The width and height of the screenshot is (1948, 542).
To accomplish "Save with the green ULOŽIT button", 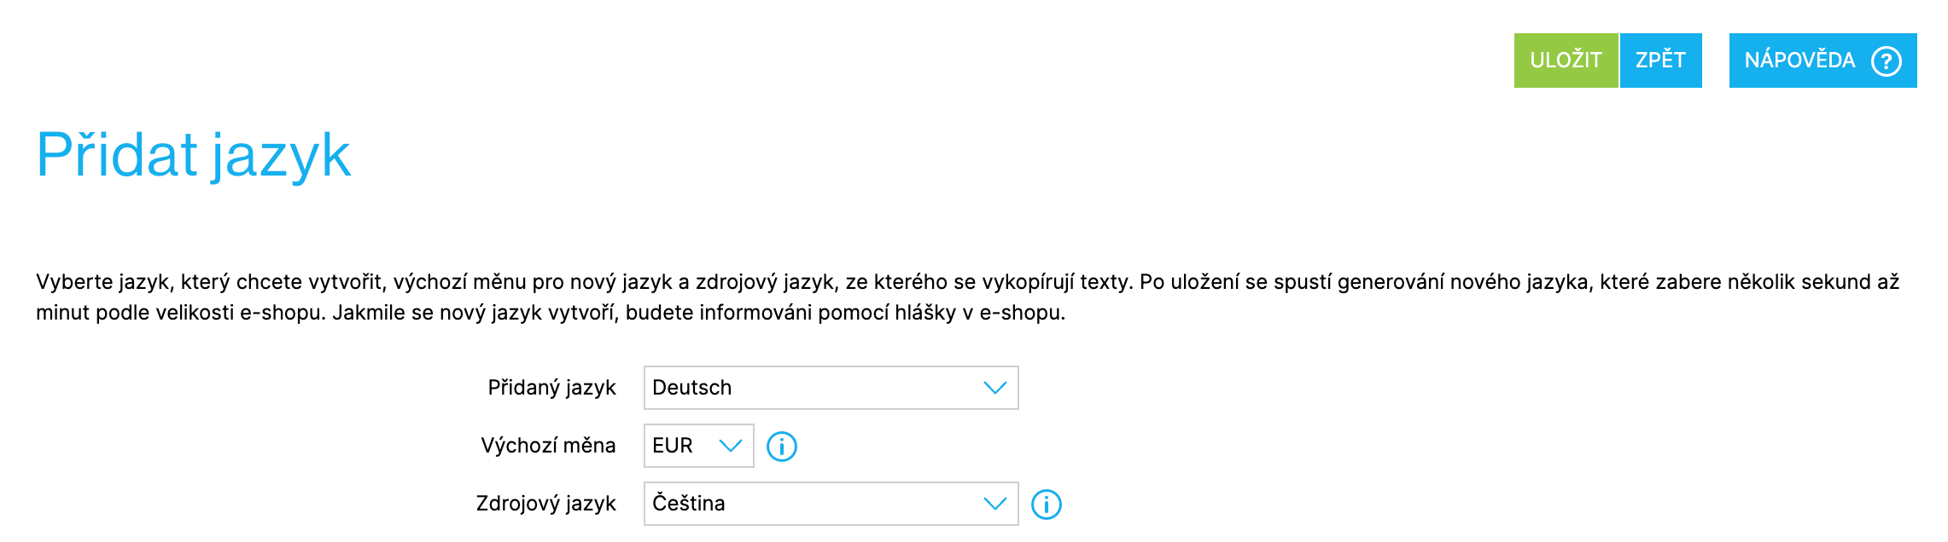I will point(1566,61).
